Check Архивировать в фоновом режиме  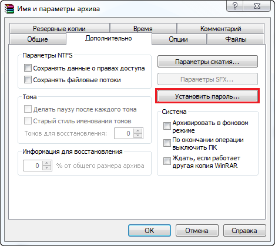click(x=167, y=126)
